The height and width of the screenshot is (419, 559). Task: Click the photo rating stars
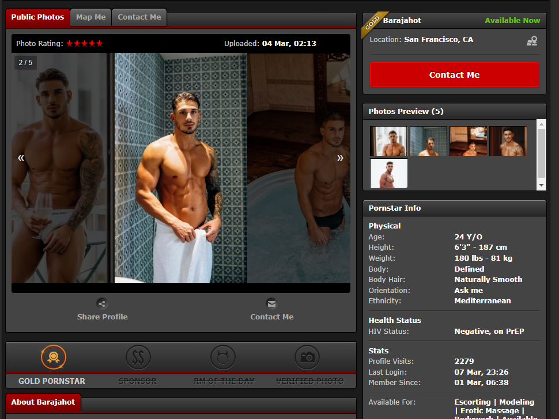[85, 43]
